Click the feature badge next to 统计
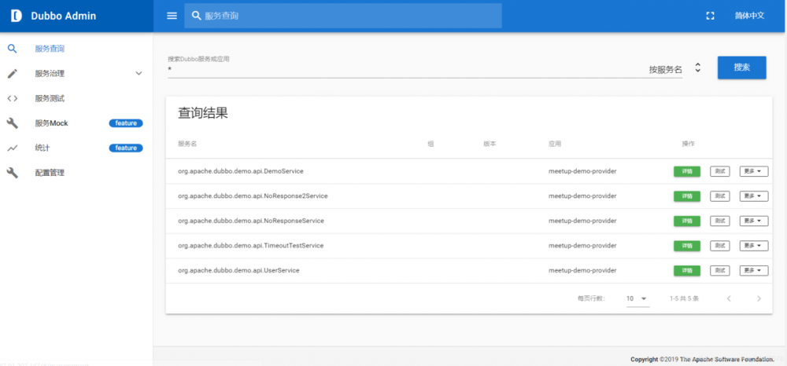Screen dimensions: 787x366 click(x=126, y=148)
